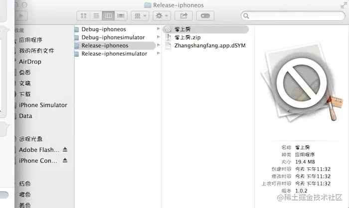Click the version value 1.0.2
The height and width of the screenshot is (208, 349).
[x=301, y=191]
